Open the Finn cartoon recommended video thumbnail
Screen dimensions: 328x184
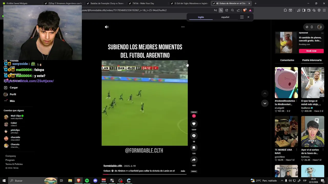click(286, 83)
